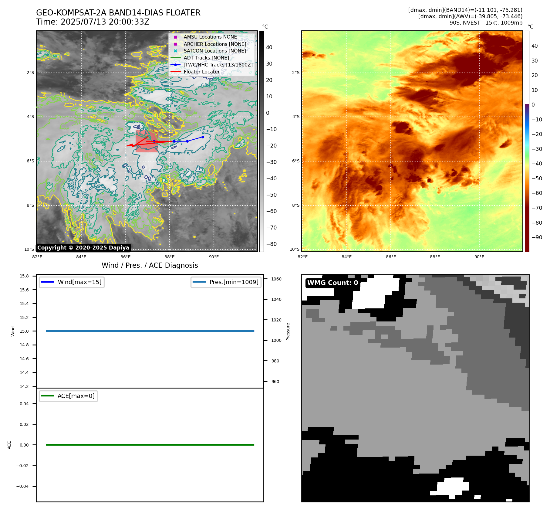Click the 90S.INVEST | 15kt, 1009mb label
Image resolution: width=550 pixels, height=513 pixels.
tap(486, 23)
